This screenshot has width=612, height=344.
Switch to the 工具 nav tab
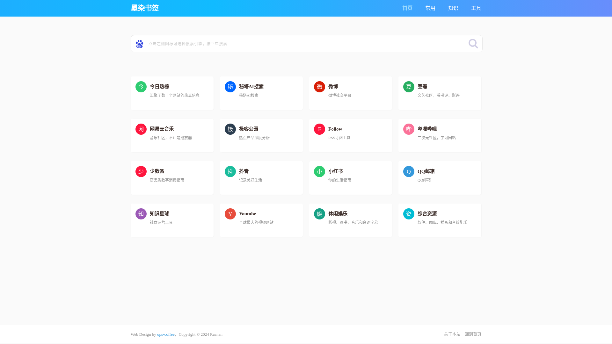[x=476, y=8]
